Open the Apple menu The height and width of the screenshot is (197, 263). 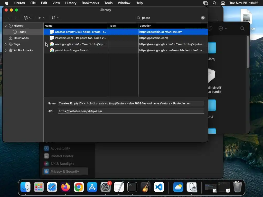point(7,3)
